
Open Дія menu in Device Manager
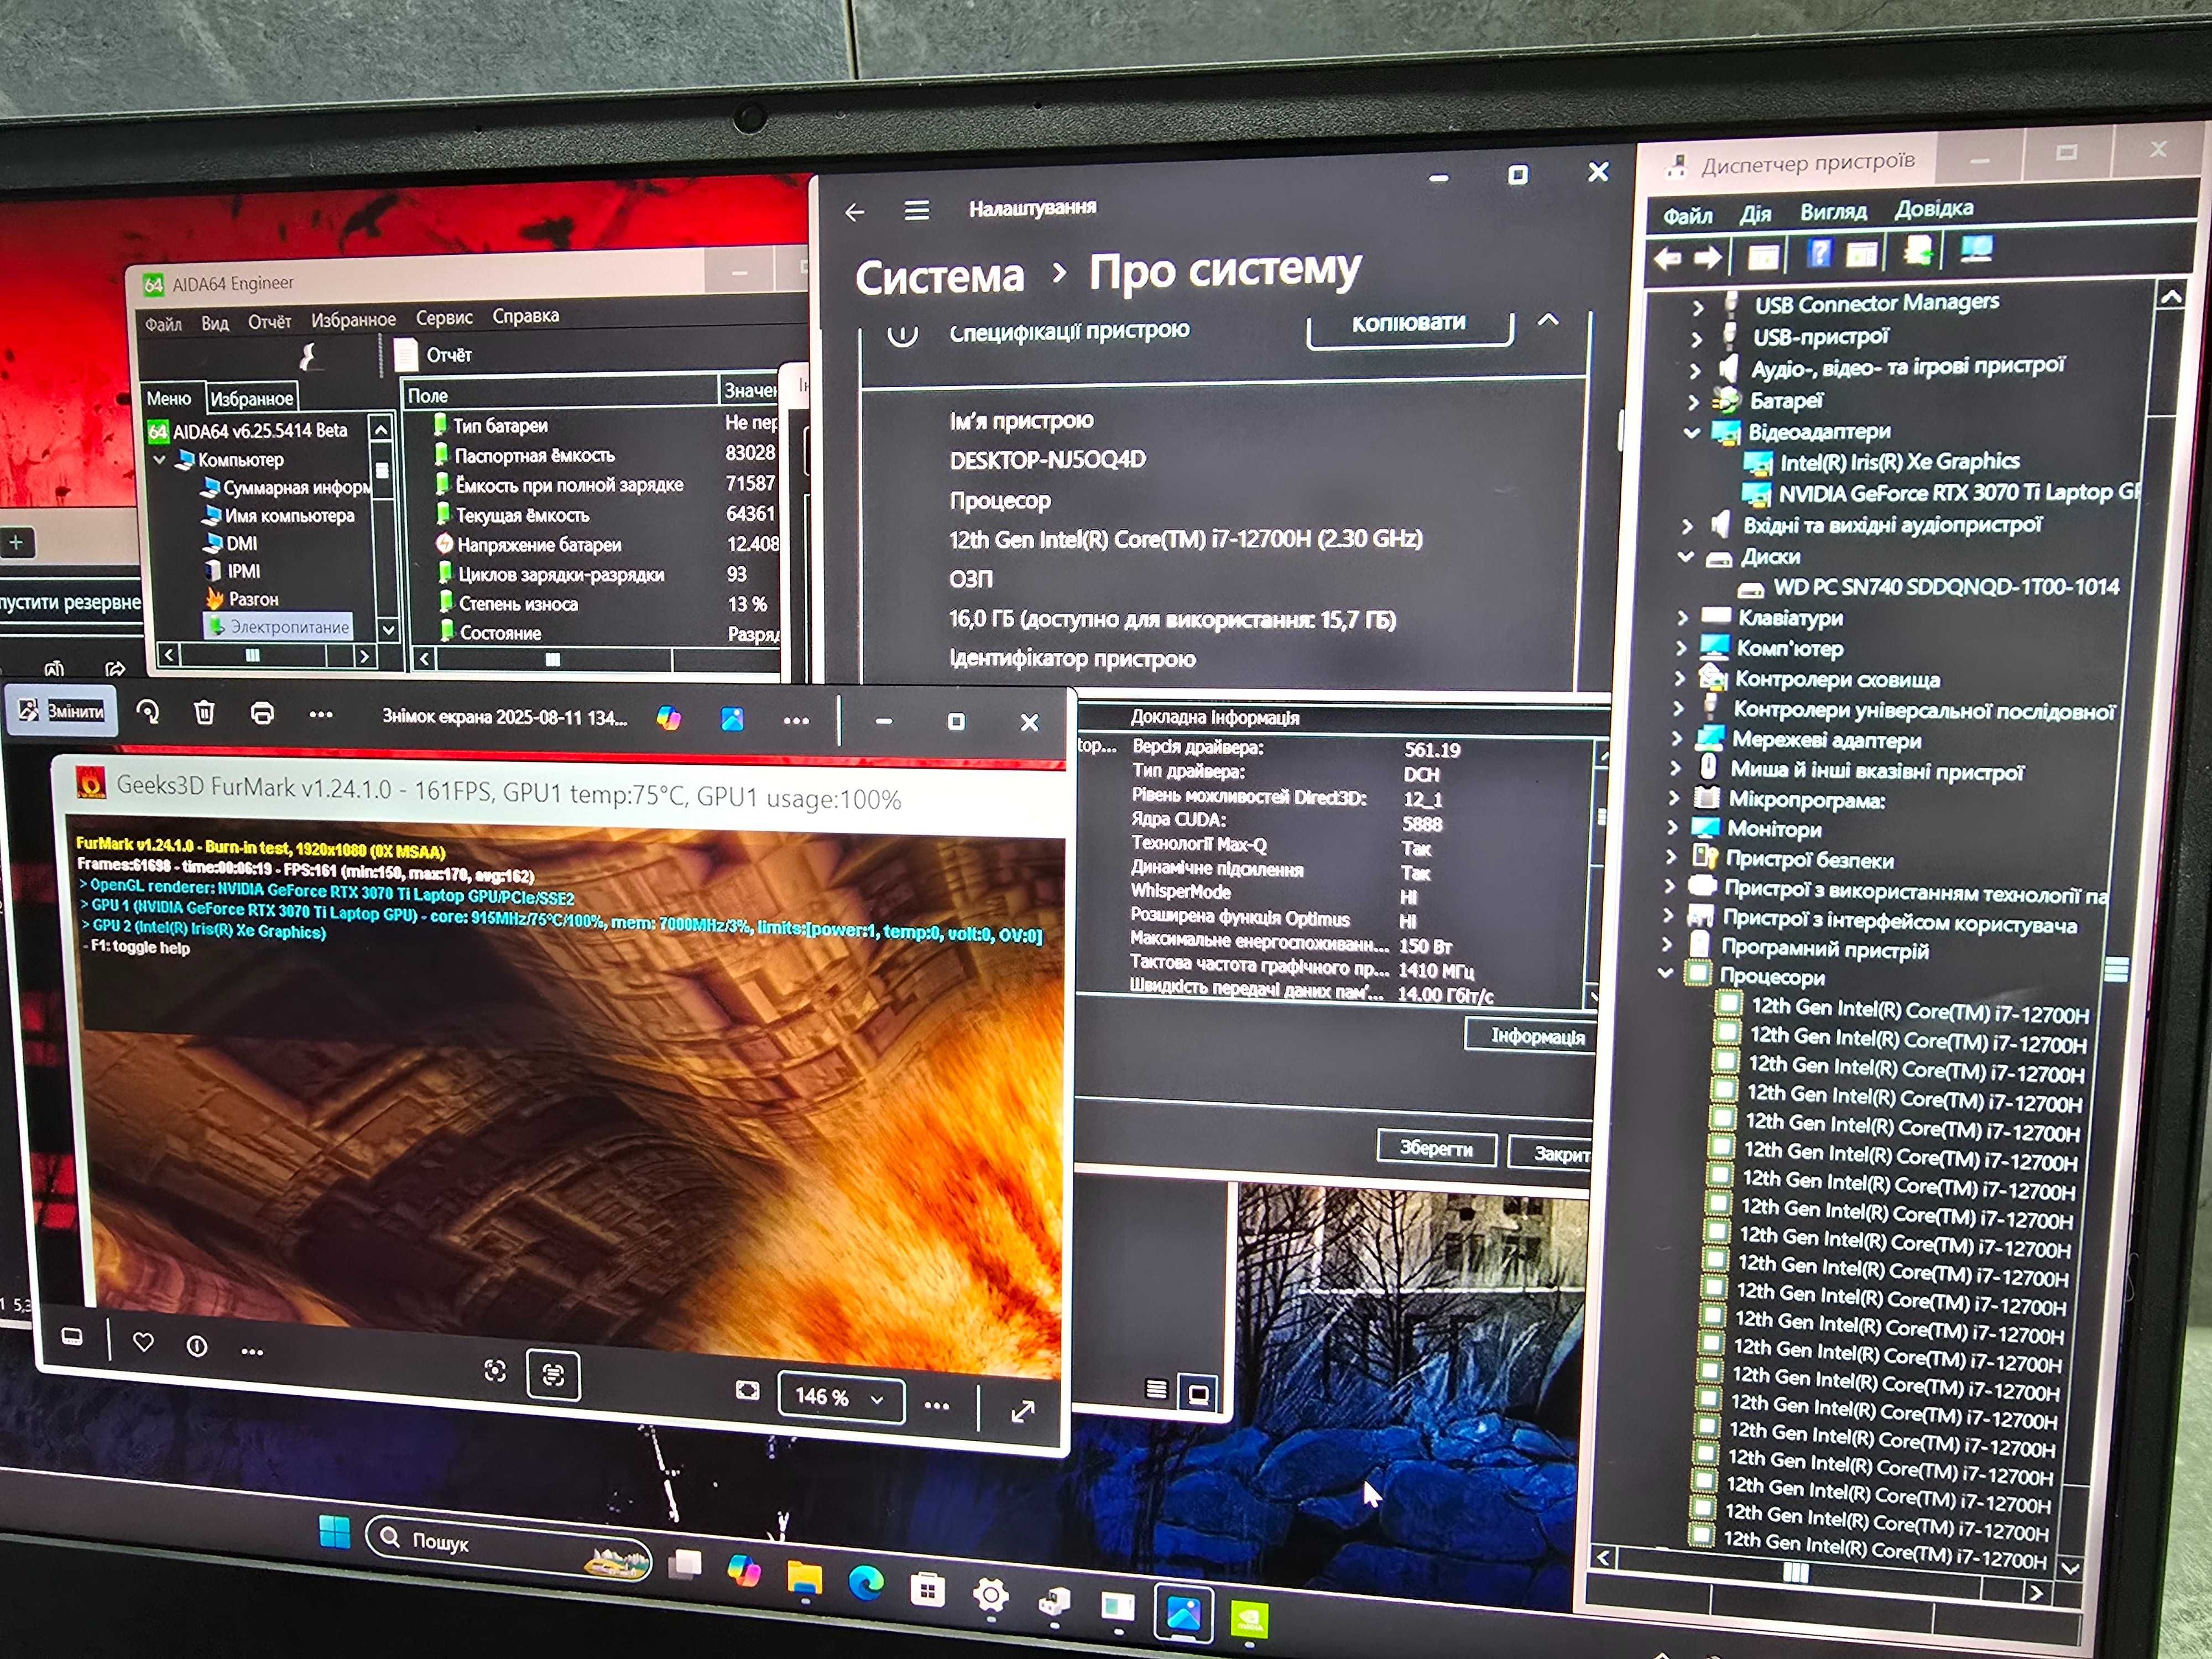click(x=1755, y=214)
